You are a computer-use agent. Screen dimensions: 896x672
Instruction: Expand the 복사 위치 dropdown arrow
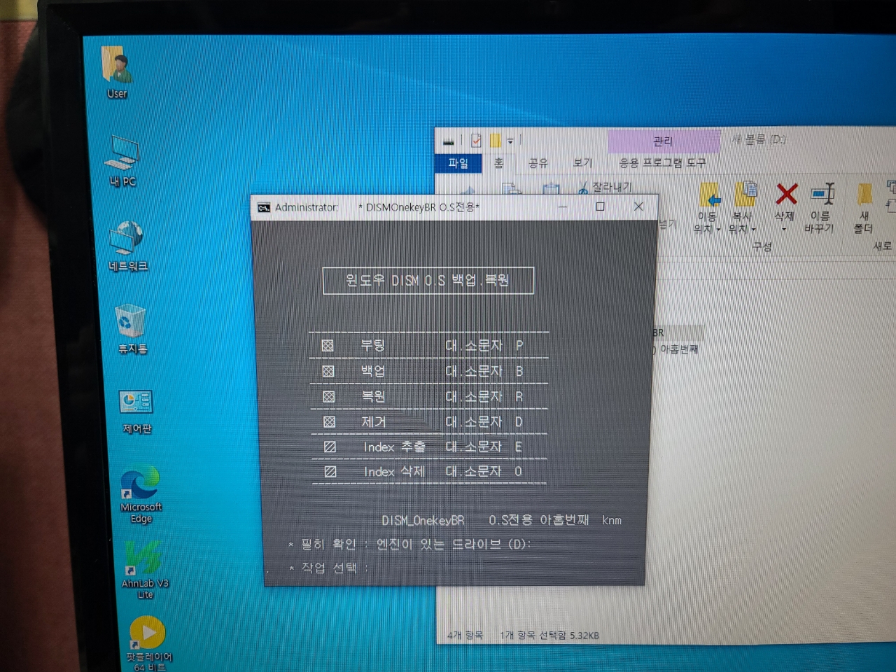[753, 229]
